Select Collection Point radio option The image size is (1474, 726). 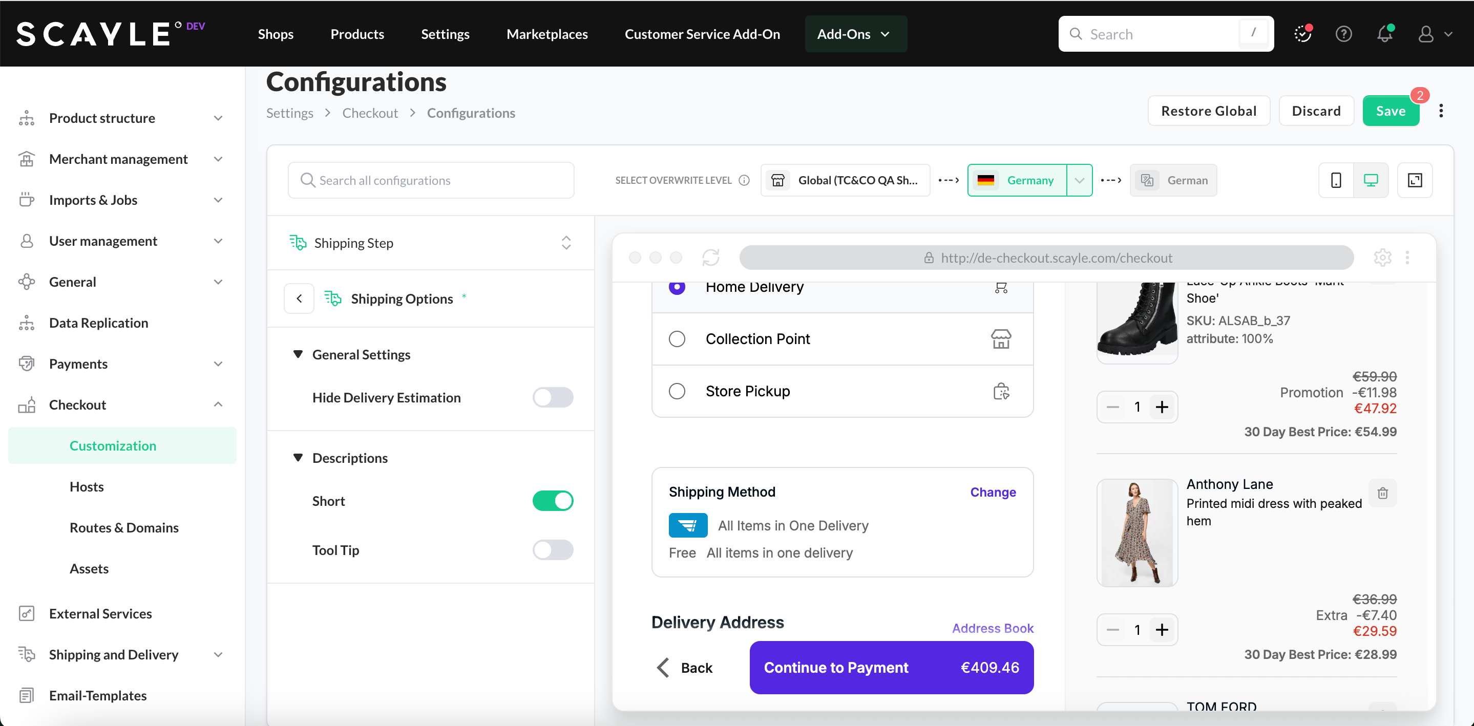(677, 339)
